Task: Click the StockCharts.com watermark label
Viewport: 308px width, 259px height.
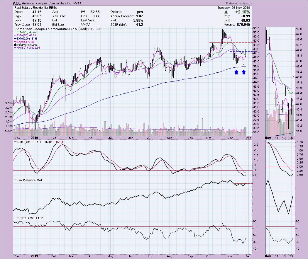Action: (x=239, y=3)
